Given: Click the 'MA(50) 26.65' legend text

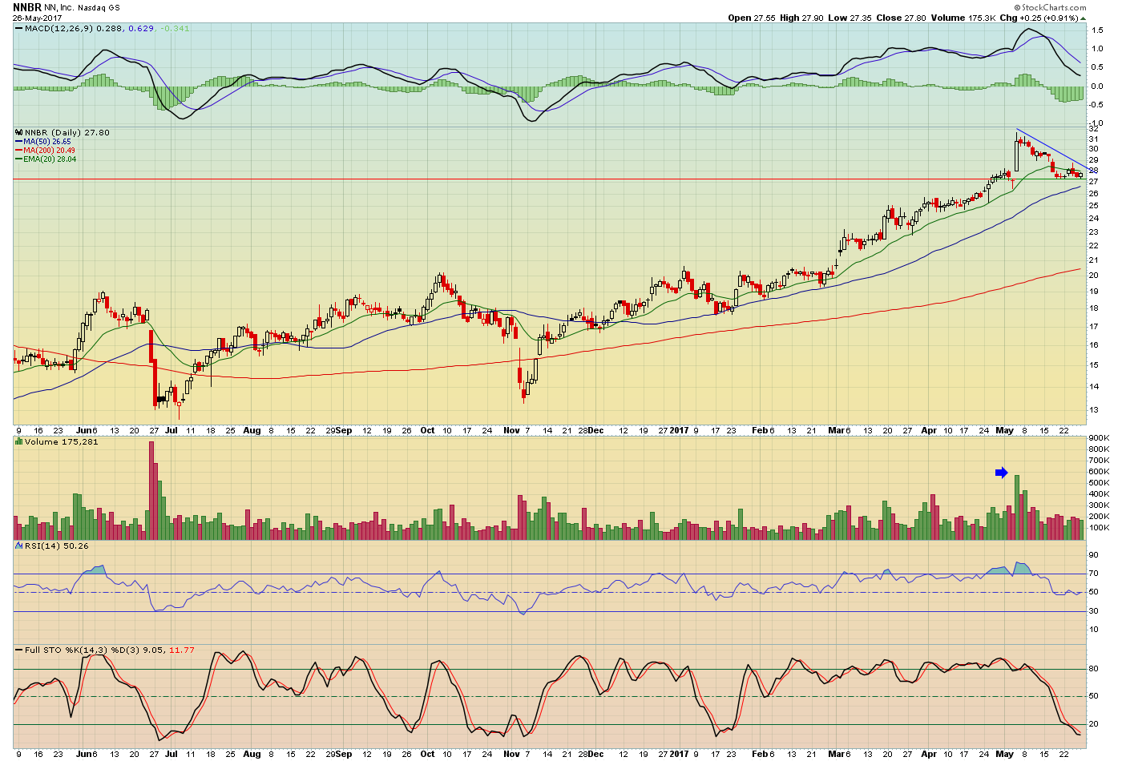Looking at the screenshot, I should [47, 142].
